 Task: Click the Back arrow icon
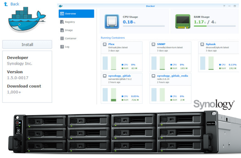pyautogui.click(x=6, y=4)
